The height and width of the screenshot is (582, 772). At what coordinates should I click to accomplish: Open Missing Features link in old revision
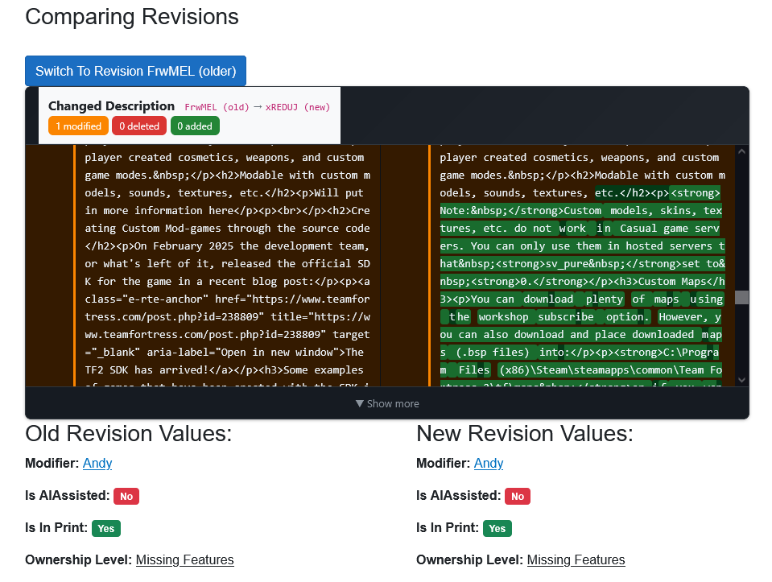pos(184,559)
